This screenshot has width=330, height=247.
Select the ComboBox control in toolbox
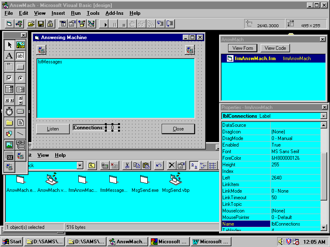coord(9,89)
